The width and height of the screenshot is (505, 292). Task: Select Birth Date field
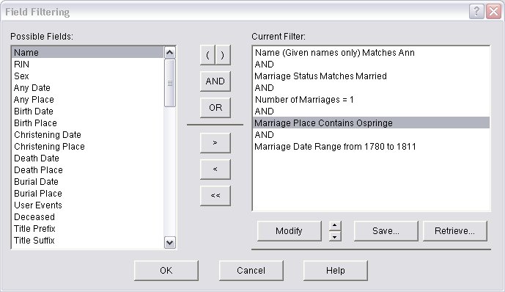(x=87, y=112)
